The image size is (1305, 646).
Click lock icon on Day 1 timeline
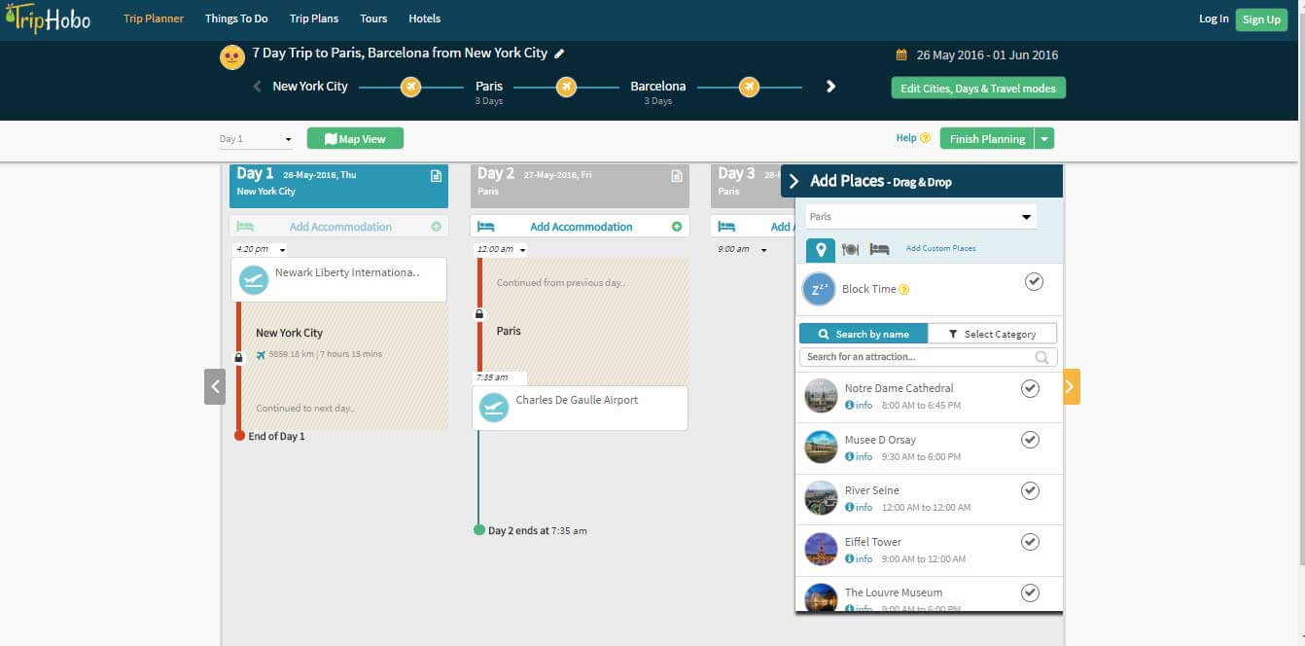(238, 358)
